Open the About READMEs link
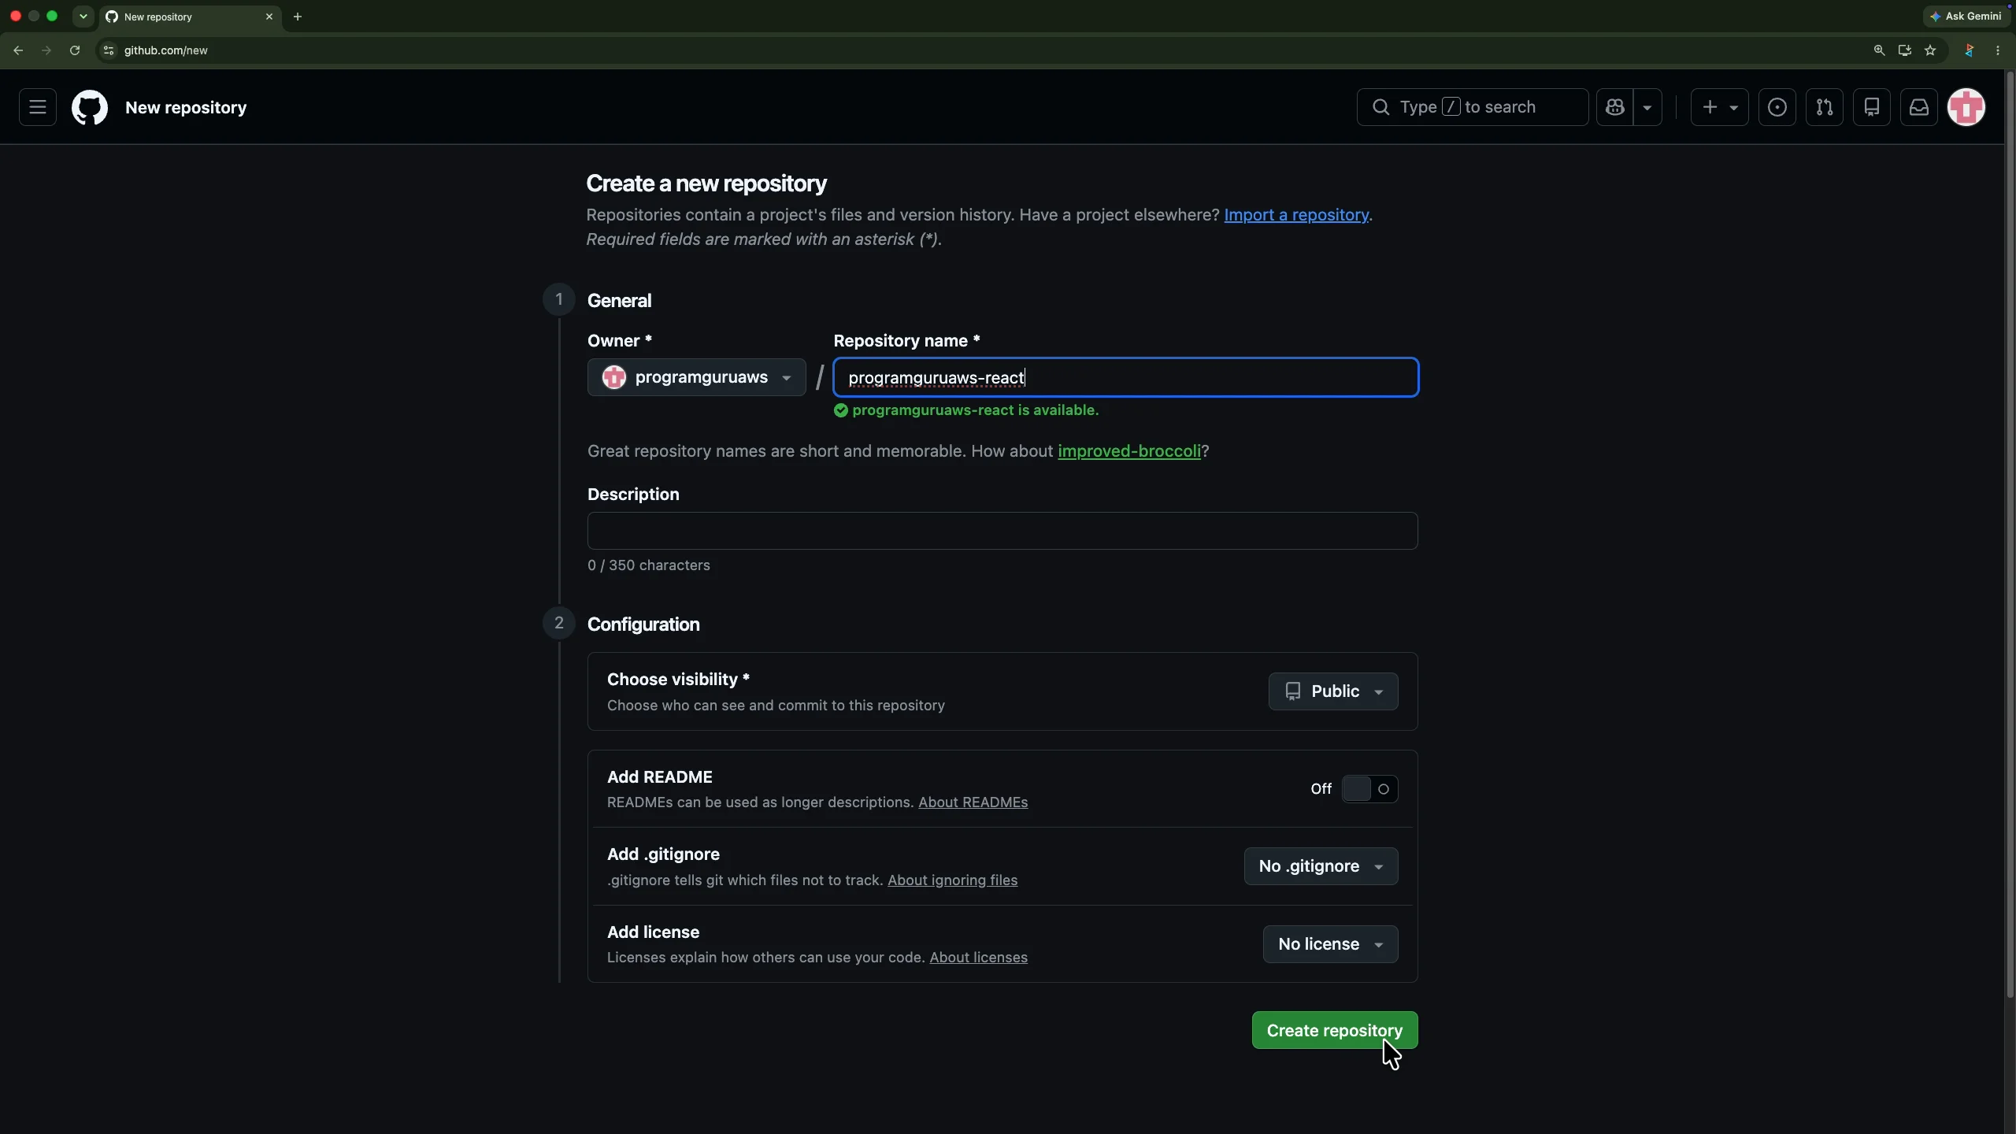Viewport: 2016px width, 1134px height. tap(973, 802)
